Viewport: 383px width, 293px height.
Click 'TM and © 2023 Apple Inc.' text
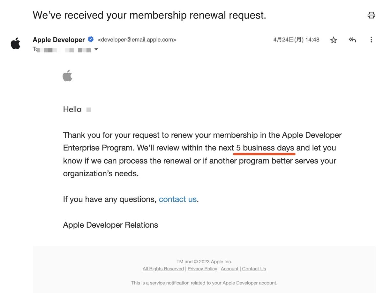(204, 262)
